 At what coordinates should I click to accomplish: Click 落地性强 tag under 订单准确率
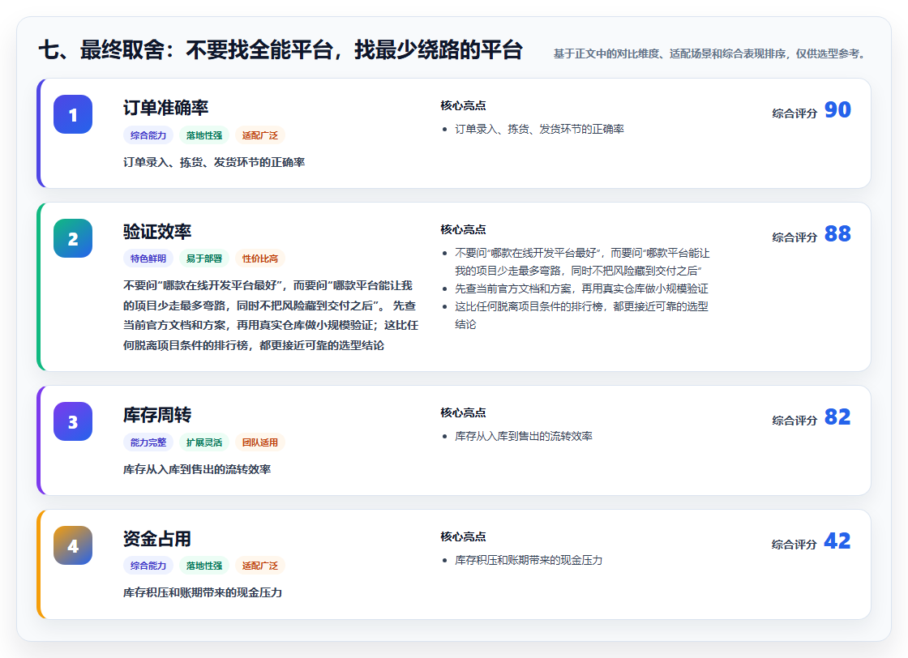click(204, 135)
